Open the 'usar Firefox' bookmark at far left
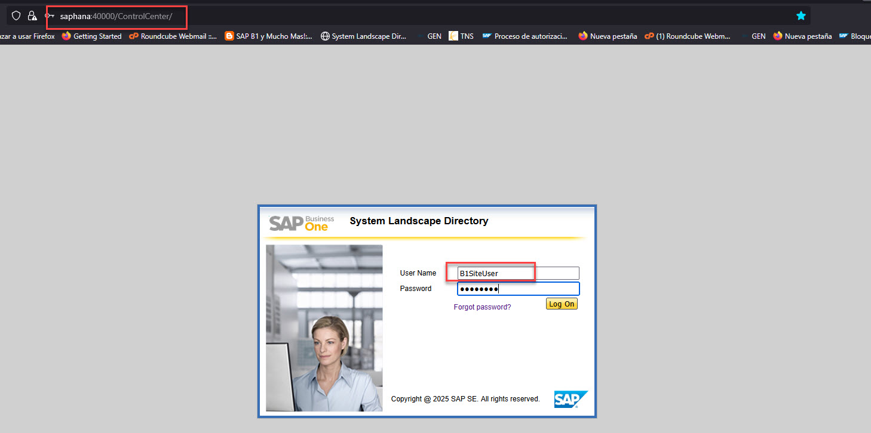Image resolution: width=871 pixels, height=433 pixels. tap(27, 36)
